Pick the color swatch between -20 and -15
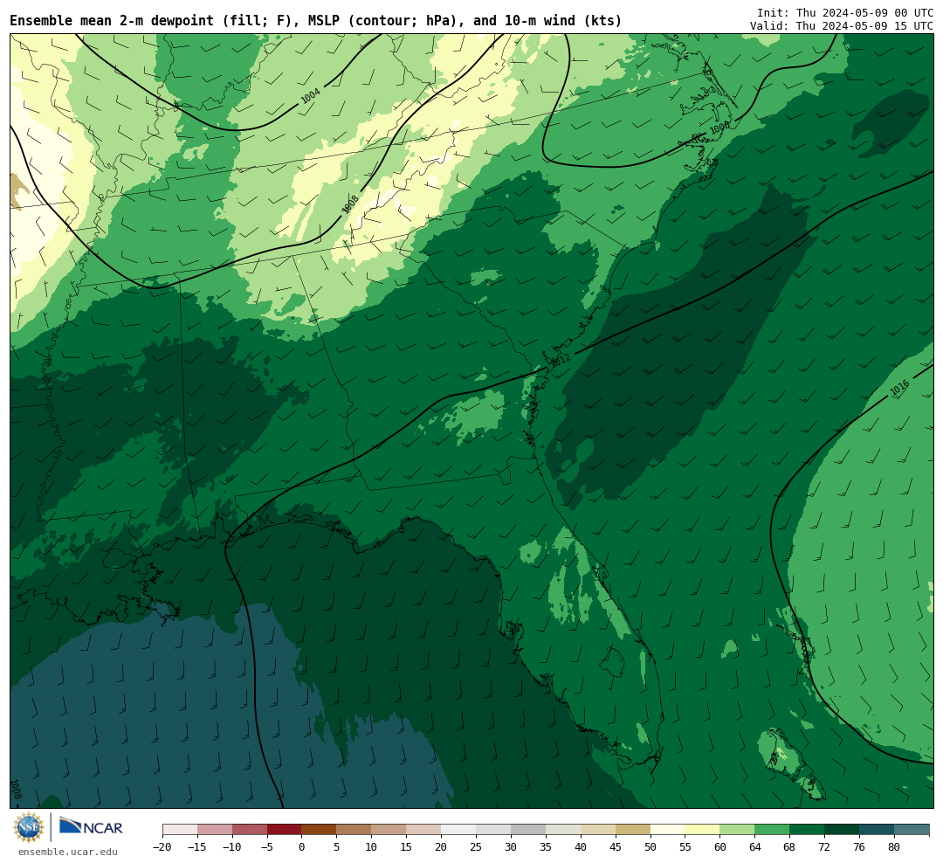The image size is (943, 863). coord(180,830)
